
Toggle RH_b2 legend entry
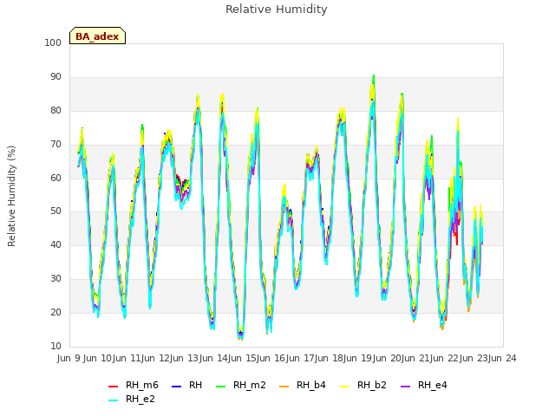tap(363, 385)
